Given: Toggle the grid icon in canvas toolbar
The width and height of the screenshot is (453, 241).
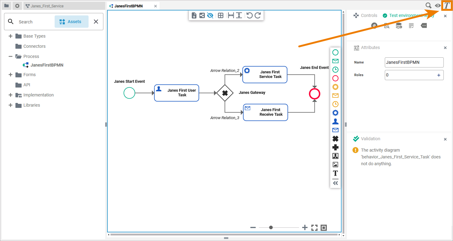Looking at the screenshot, I should pyautogui.click(x=221, y=15).
